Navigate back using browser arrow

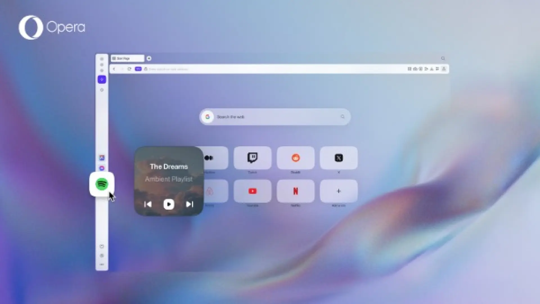point(114,69)
